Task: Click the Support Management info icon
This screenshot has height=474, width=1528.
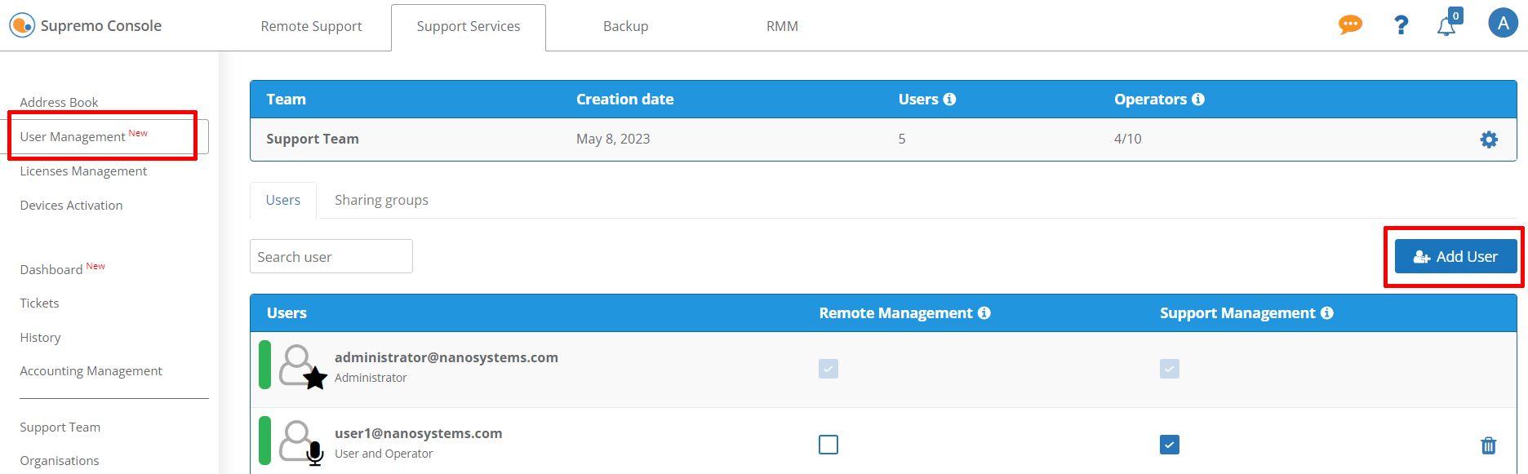Action: tap(1327, 312)
